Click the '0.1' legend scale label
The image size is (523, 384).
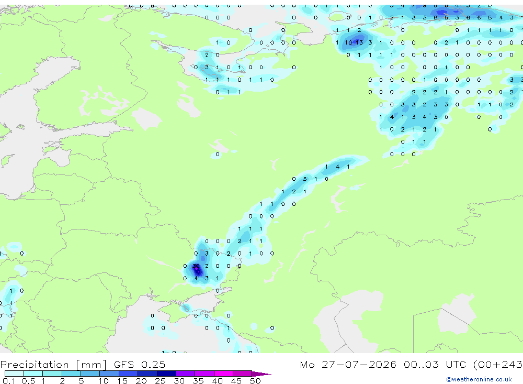click(9, 381)
